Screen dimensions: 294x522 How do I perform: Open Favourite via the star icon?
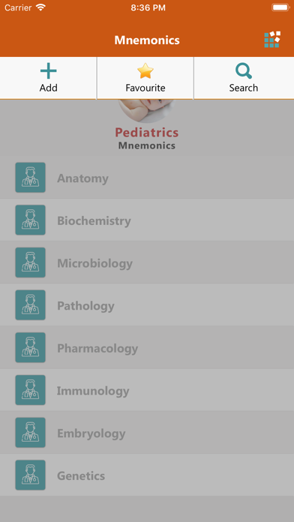[145, 71]
